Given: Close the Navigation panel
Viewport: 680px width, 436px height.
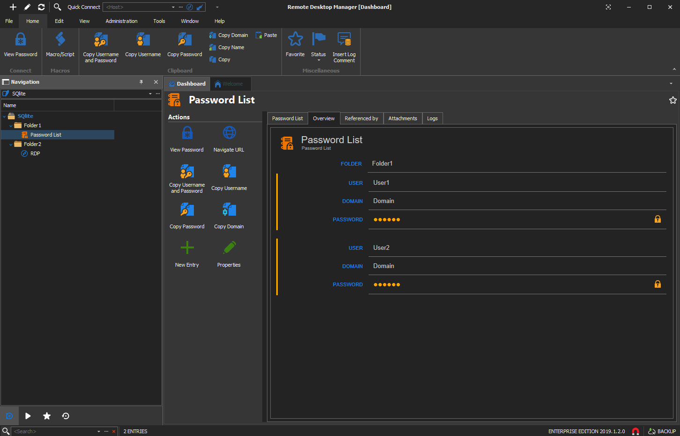Looking at the screenshot, I should coord(156,82).
